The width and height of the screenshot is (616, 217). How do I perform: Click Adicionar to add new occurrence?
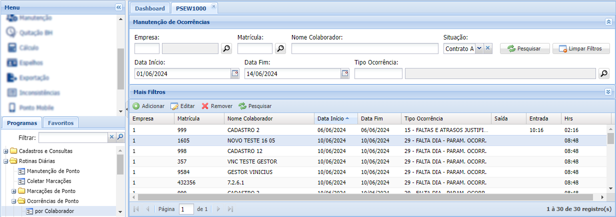click(x=148, y=106)
